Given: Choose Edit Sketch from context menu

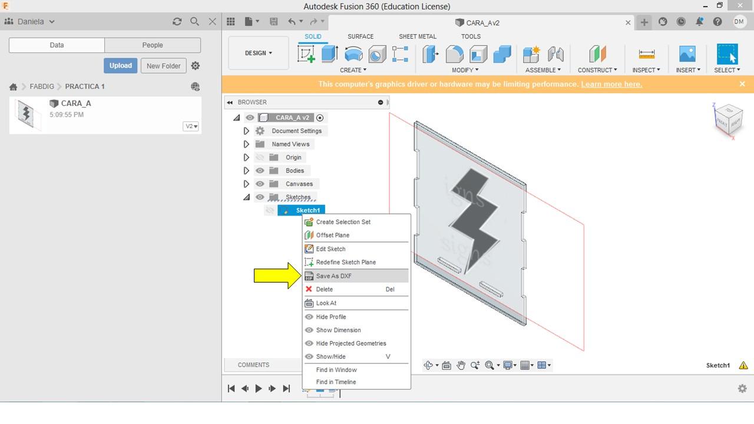Looking at the screenshot, I should [356, 249].
